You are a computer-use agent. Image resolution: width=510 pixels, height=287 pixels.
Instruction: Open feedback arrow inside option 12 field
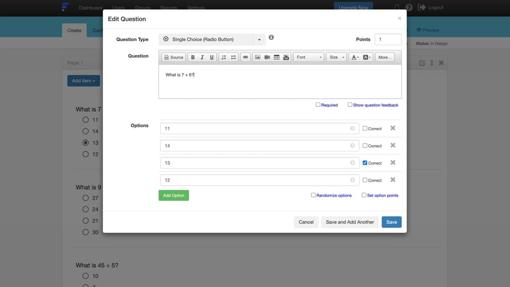(352, 180)
